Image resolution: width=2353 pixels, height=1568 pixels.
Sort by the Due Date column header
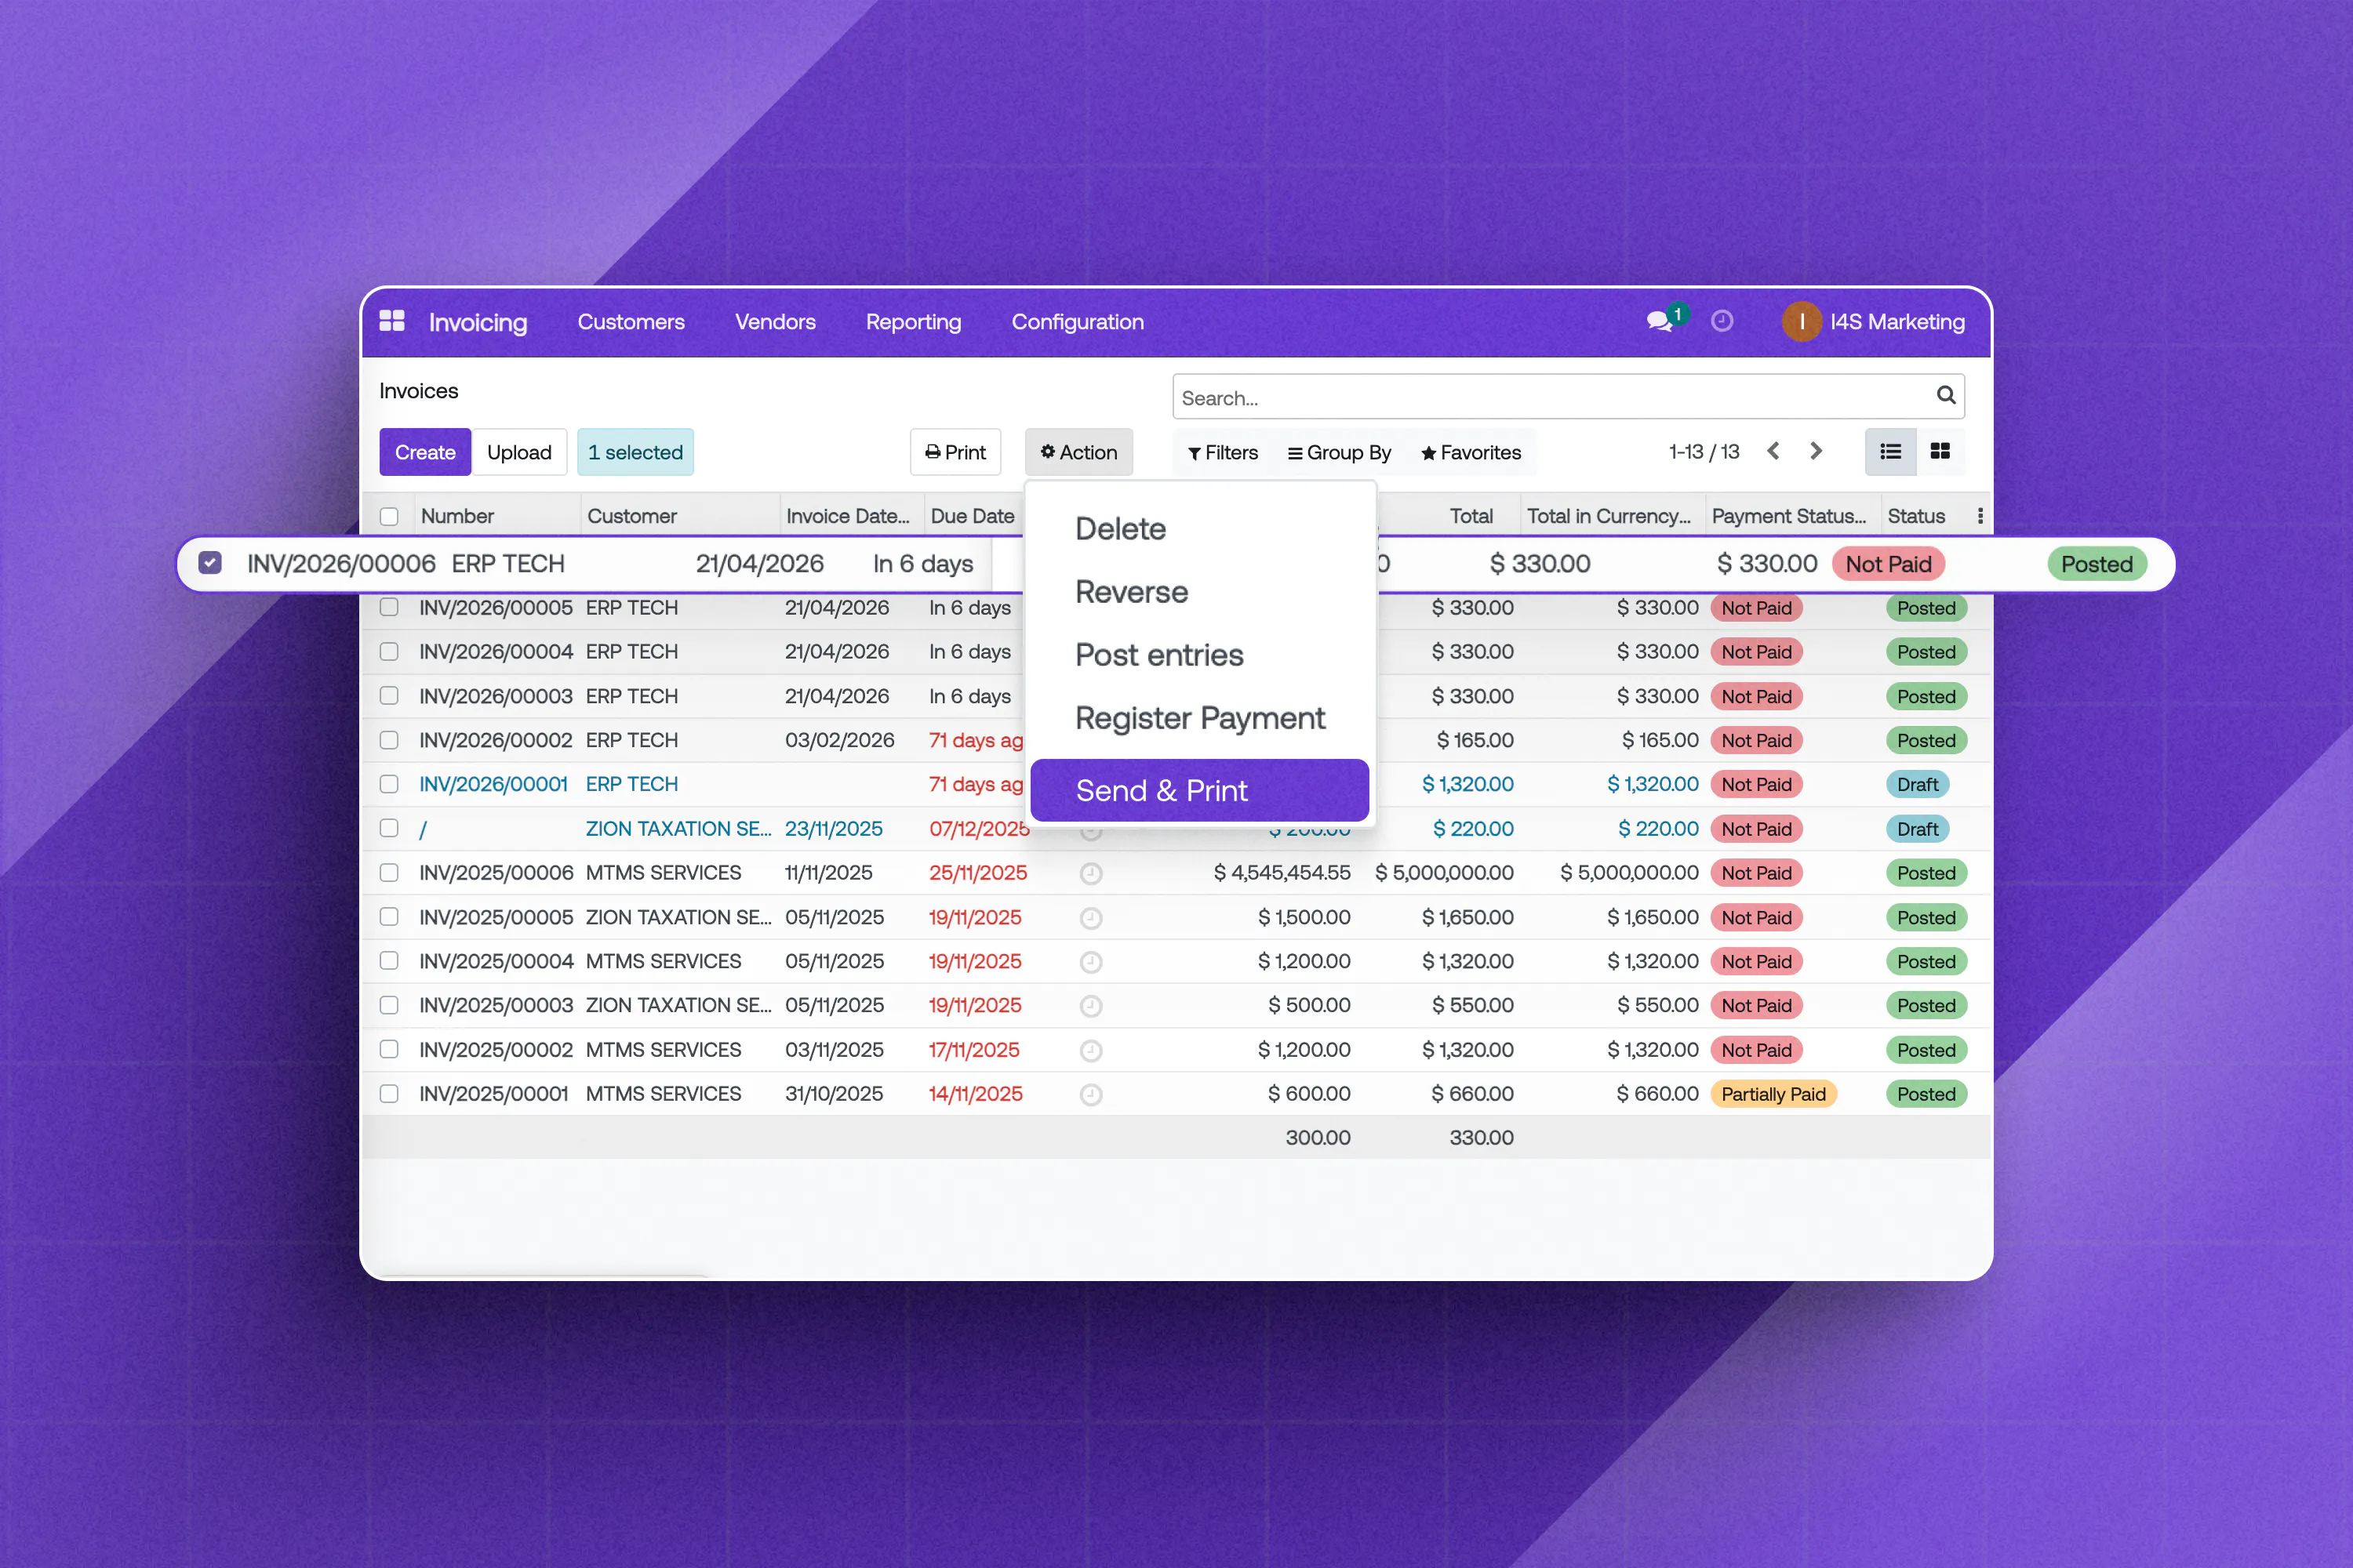(x=973, y=516)
